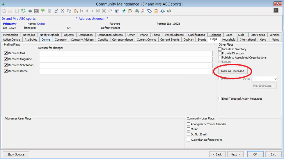Click Receives Magazine reason field

[126, 59]
